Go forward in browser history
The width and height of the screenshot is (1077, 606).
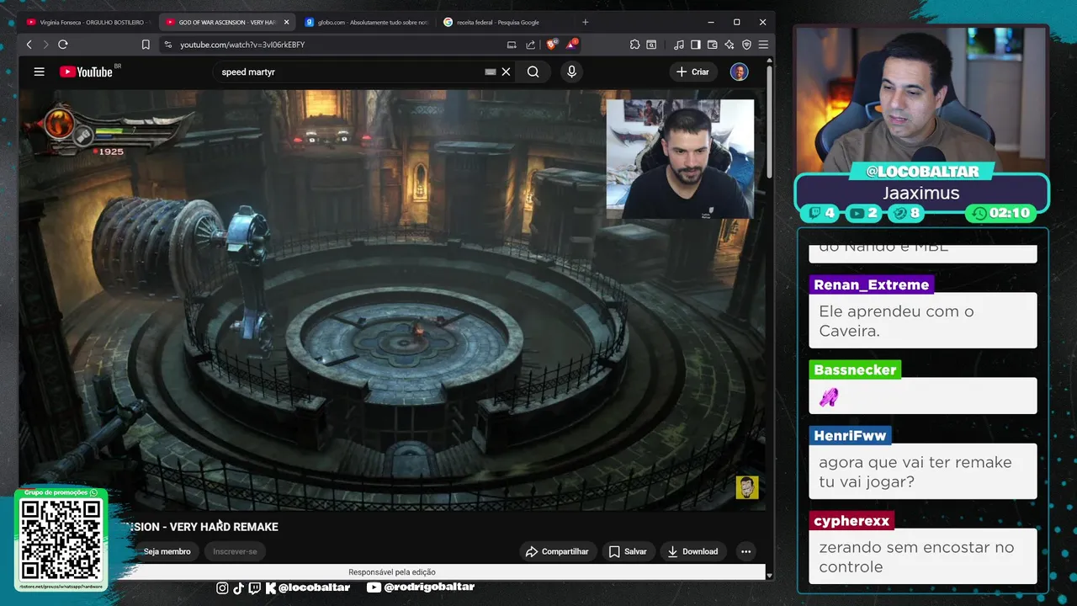(45, 45)
